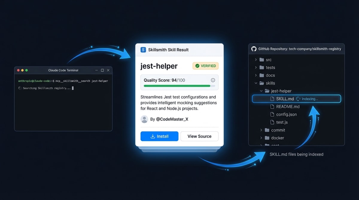The width and height of the screenshot is (359, 200).
Task: Collapse the skills folder chevron
Action: tap(256, 83)
